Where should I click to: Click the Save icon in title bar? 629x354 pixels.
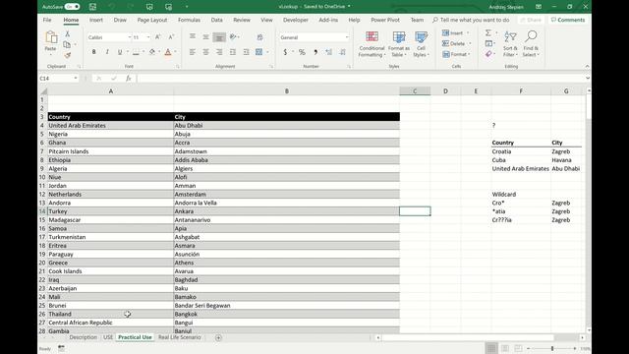coord(92,7)
